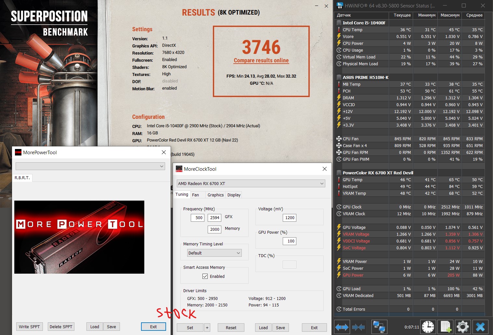Click the thermometer icon beside CPU Temp
This screenshot has width=493, height=335.
(339, 30)
